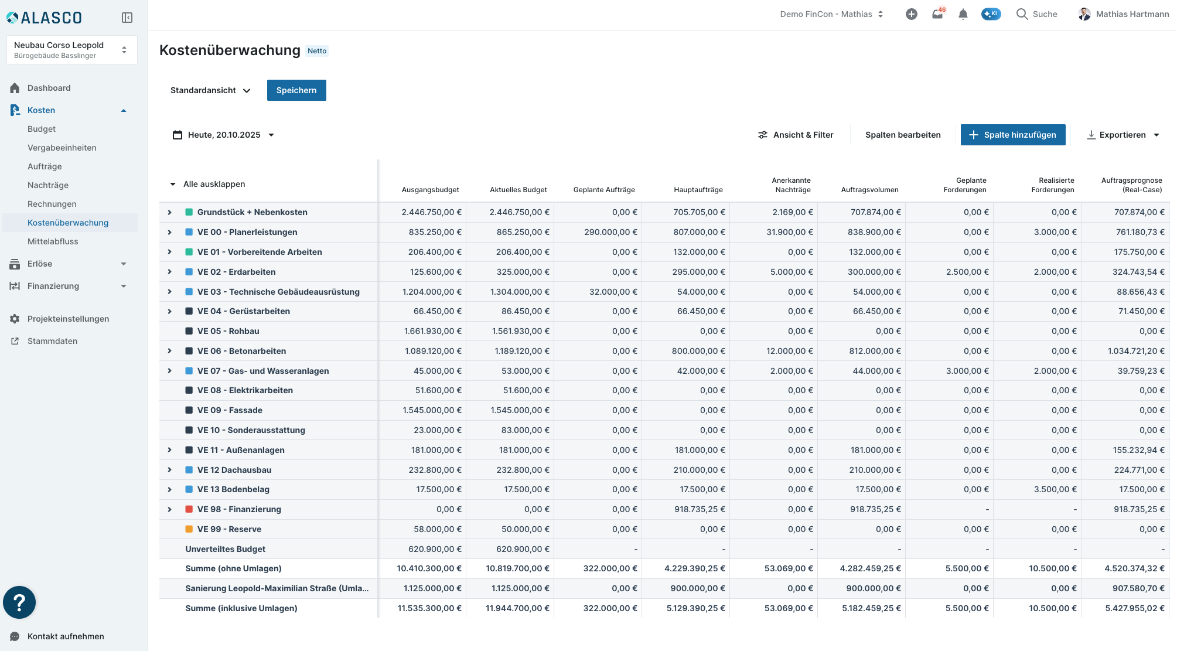Open the help question mark bubble
Screen dimensions: 1177x651
pos(19,602)
